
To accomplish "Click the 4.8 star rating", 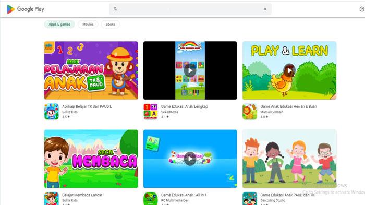I will coord(264,117).
